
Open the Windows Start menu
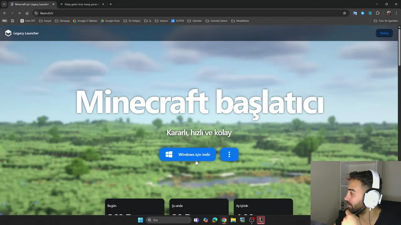pos(140,220)
